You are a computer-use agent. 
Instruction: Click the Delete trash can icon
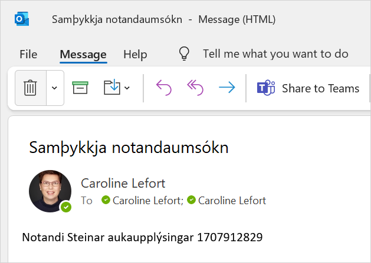tap(30, 88)
